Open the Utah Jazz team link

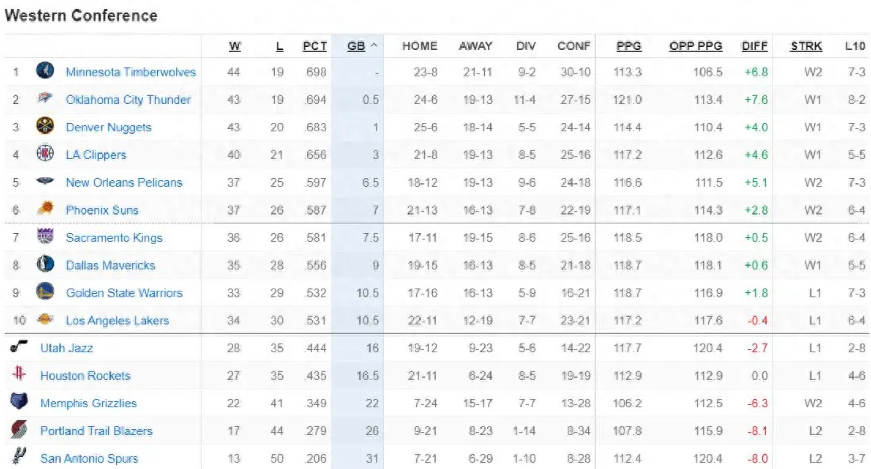(66, 348)
